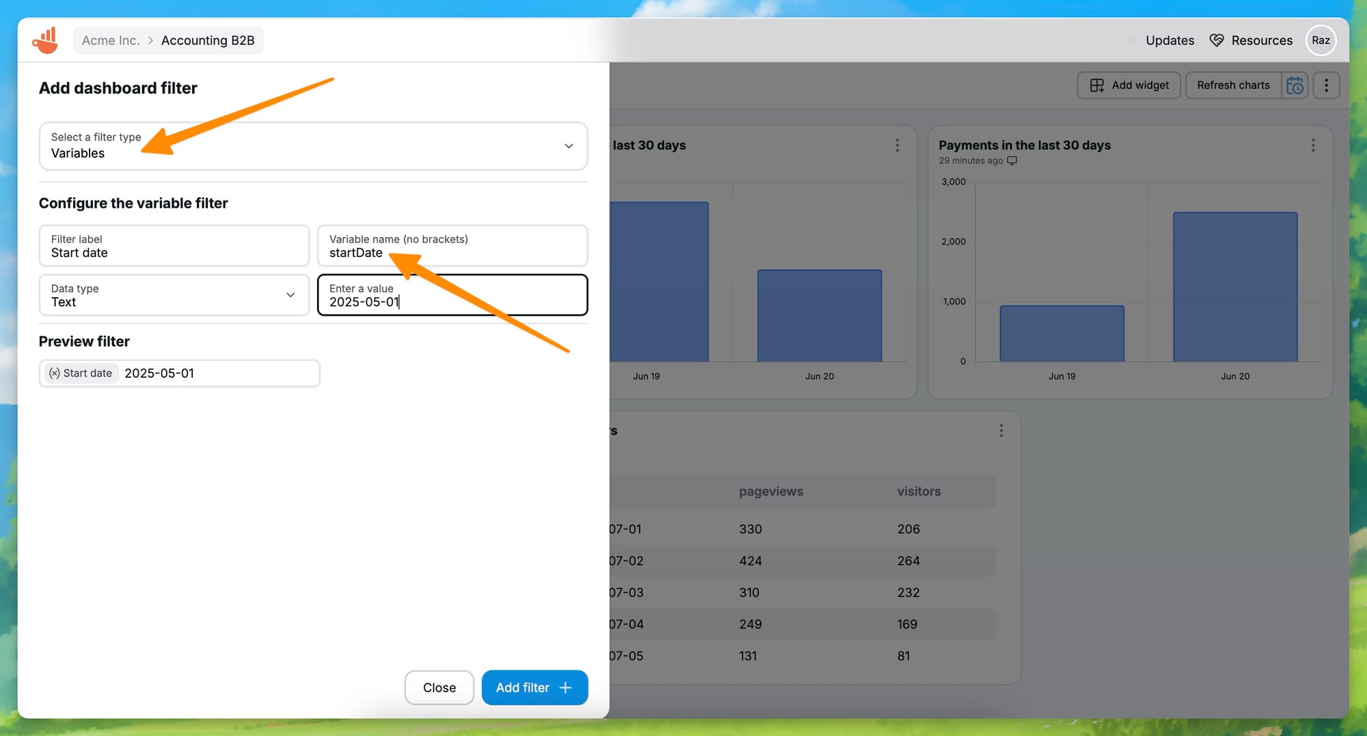The image size is (1367, 736).
Task: Open the table widget three-dot menu
Action: pos(1001,431)
